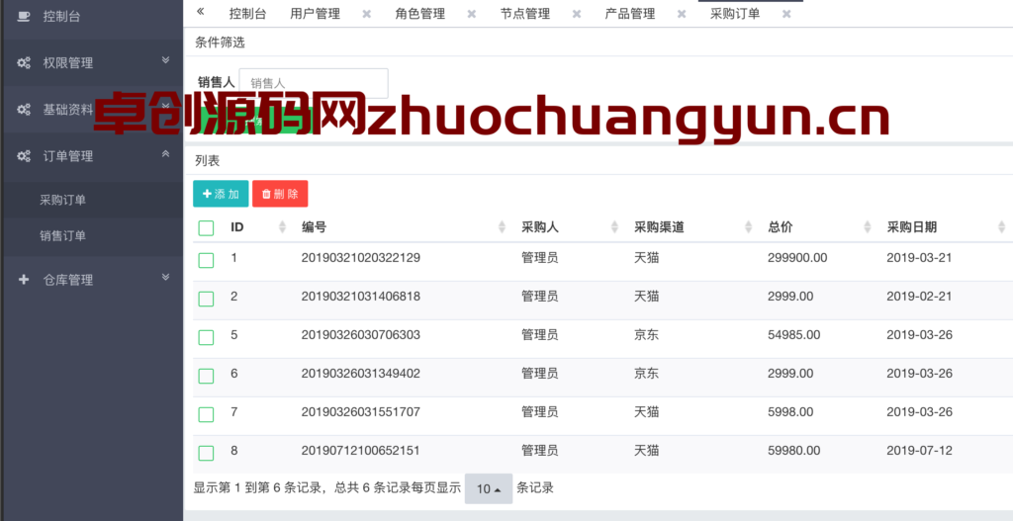
Task: Expand the 权限管理 menu chevron
Action: click(165, 60)
